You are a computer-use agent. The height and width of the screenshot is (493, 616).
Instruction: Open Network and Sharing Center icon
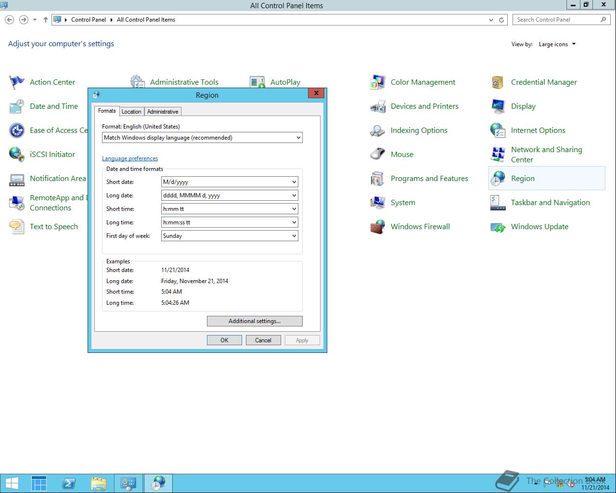[x=498, y=155]
